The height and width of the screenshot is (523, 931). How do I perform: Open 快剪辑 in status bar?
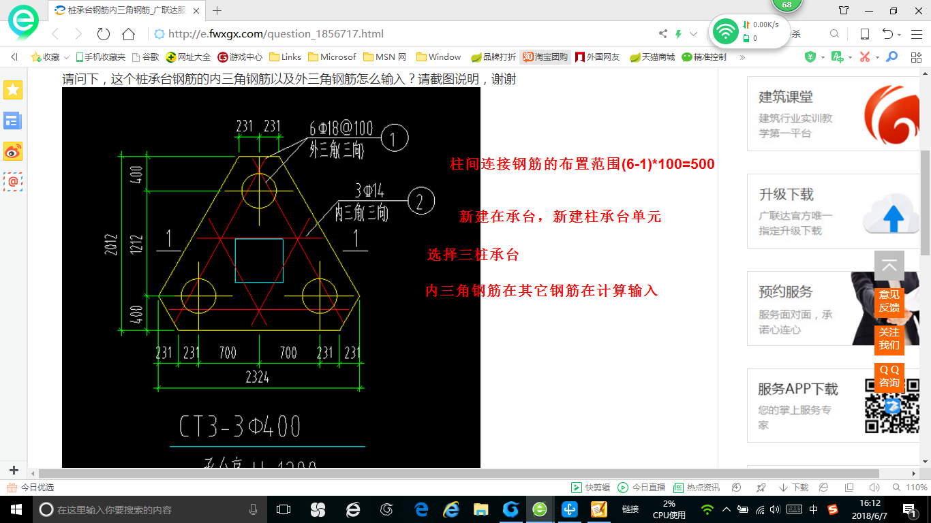coord(590,488)
